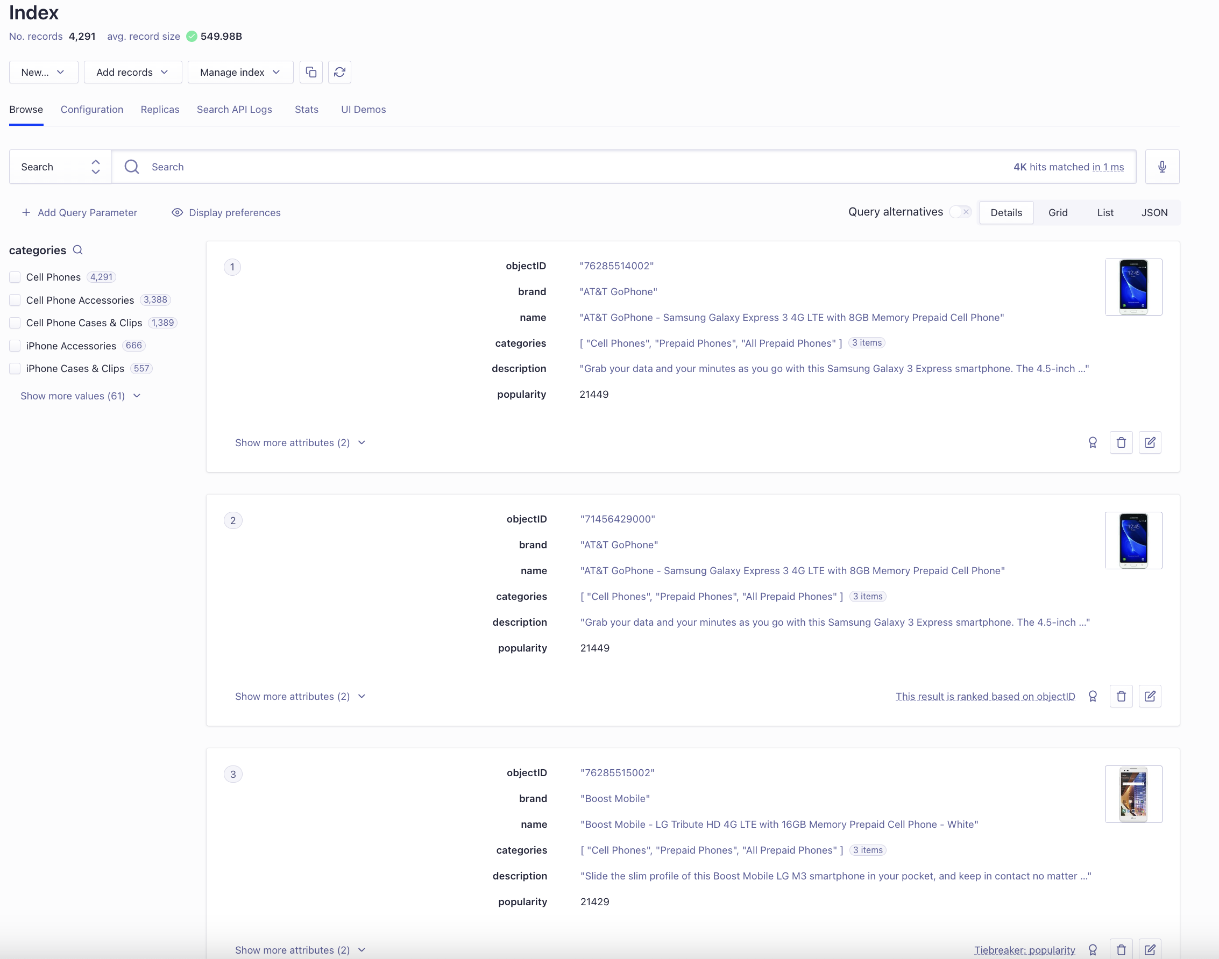This screenshot has width=1219, height=959.
Task: Click the search magnifier in the search bar
Action: pyautogui.click(x=130, y=166)
